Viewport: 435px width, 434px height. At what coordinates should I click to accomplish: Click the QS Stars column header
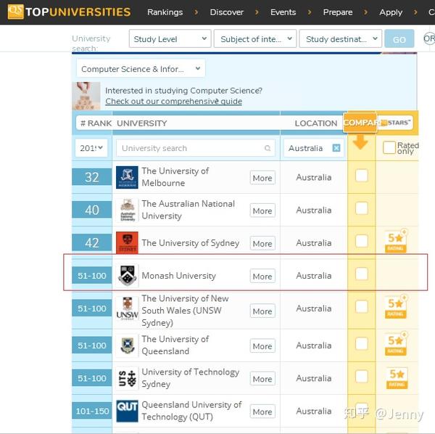pyautogui.click(x=395, y=123)
